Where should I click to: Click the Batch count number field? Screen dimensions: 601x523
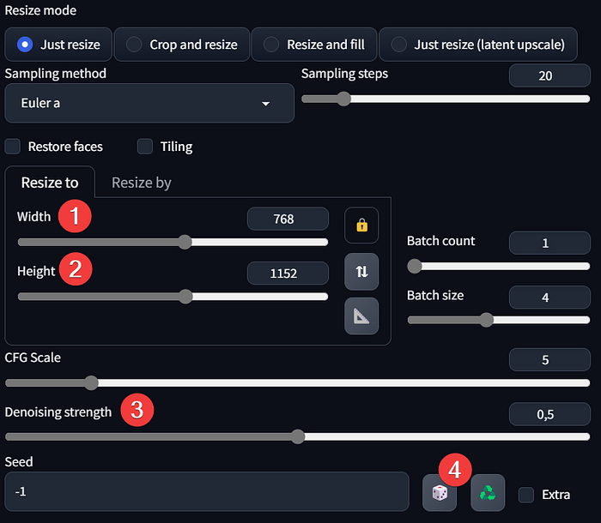pos(549,243)
